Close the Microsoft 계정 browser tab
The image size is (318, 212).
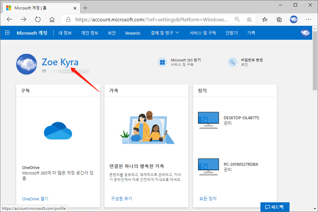(75, 8)
